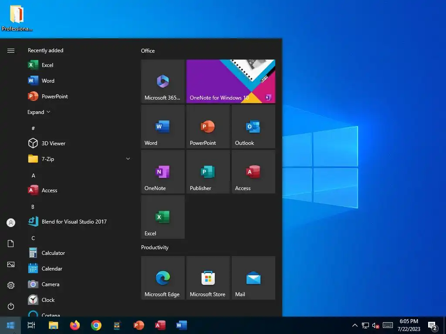Open the Clock app
Screen dimensions: 446x334
click(80, 300)
